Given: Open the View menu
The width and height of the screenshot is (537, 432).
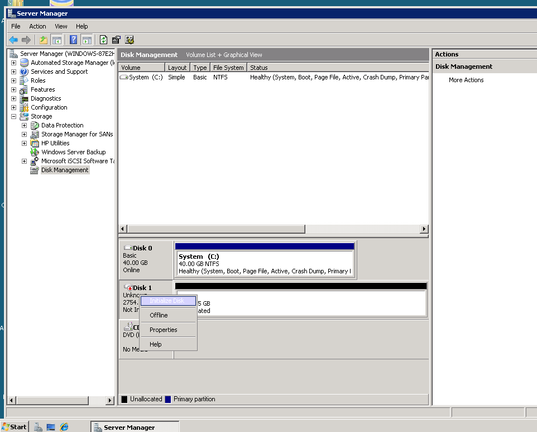Looking at the screenshot, I should pos(61,26).
